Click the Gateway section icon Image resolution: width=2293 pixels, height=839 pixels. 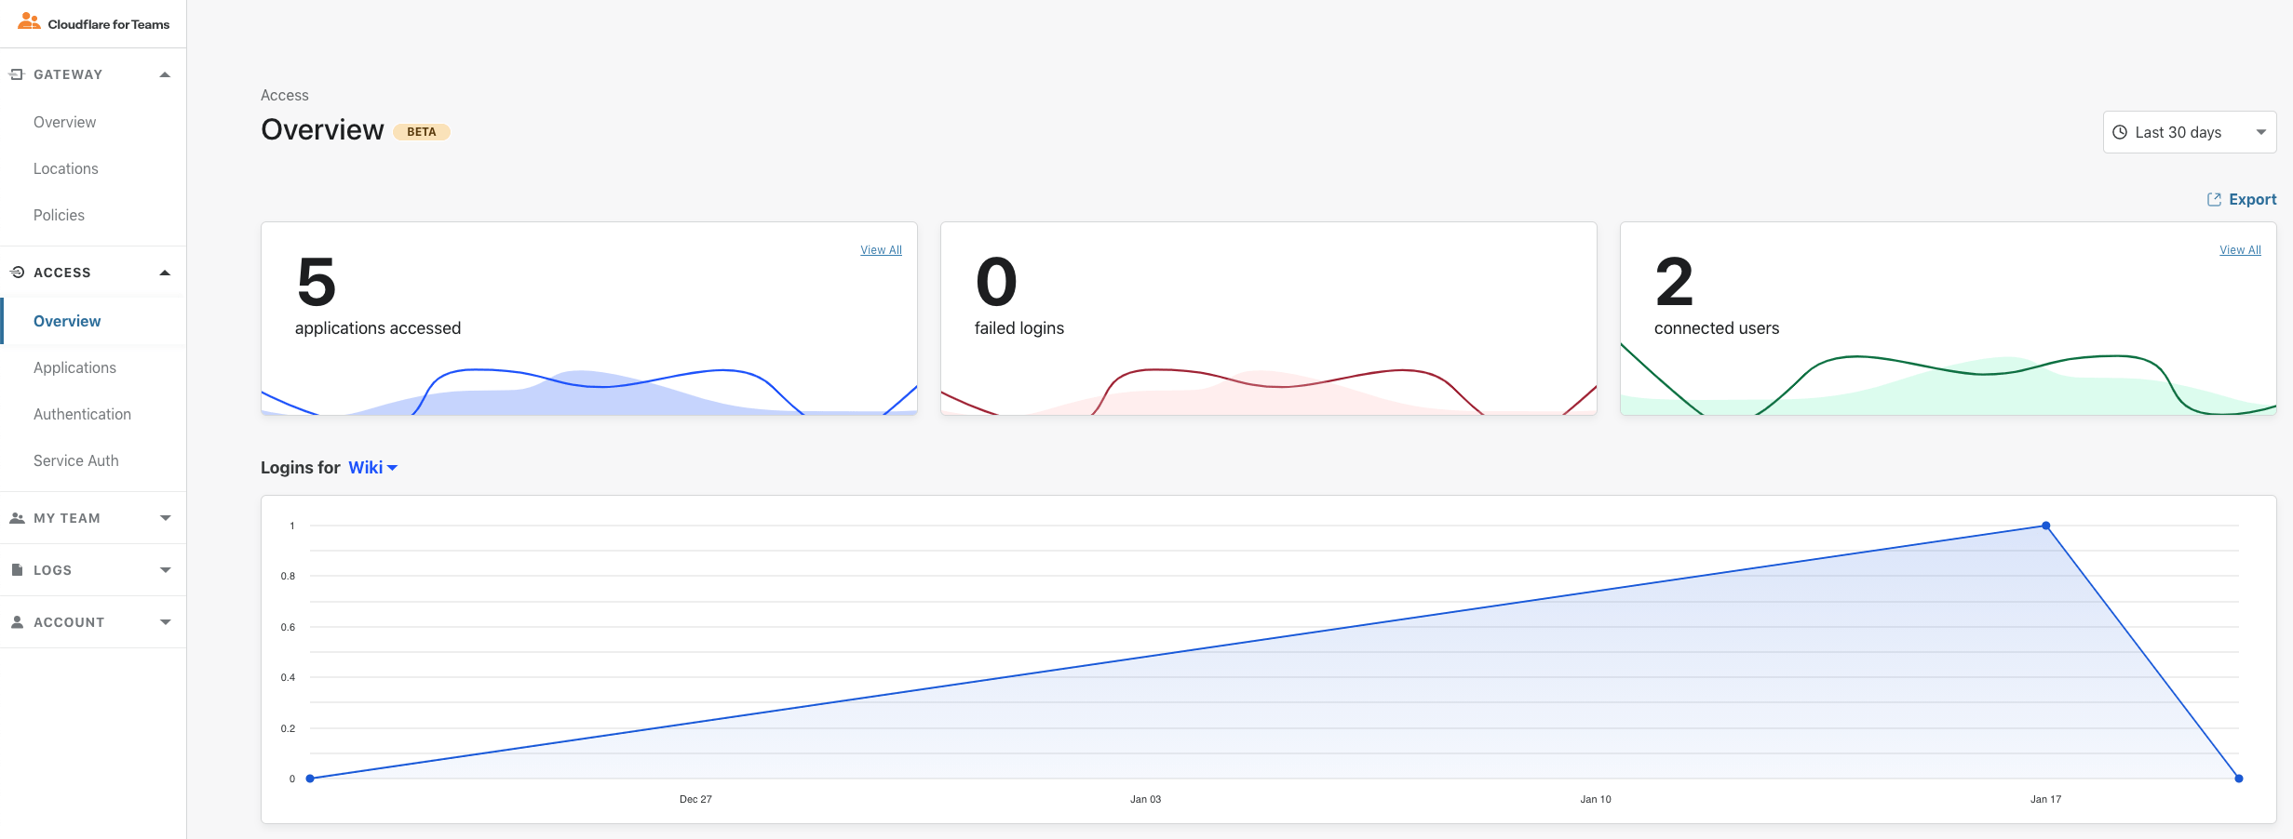click(x=17, y=74)
